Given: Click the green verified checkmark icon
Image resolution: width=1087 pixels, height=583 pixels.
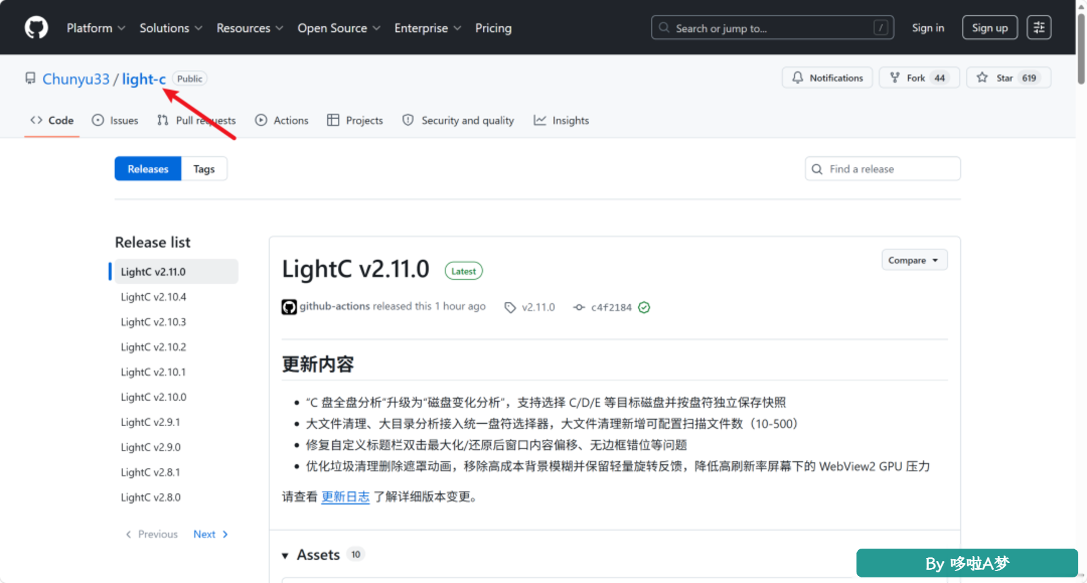Looking at the screenshot, I should point(644,307).
